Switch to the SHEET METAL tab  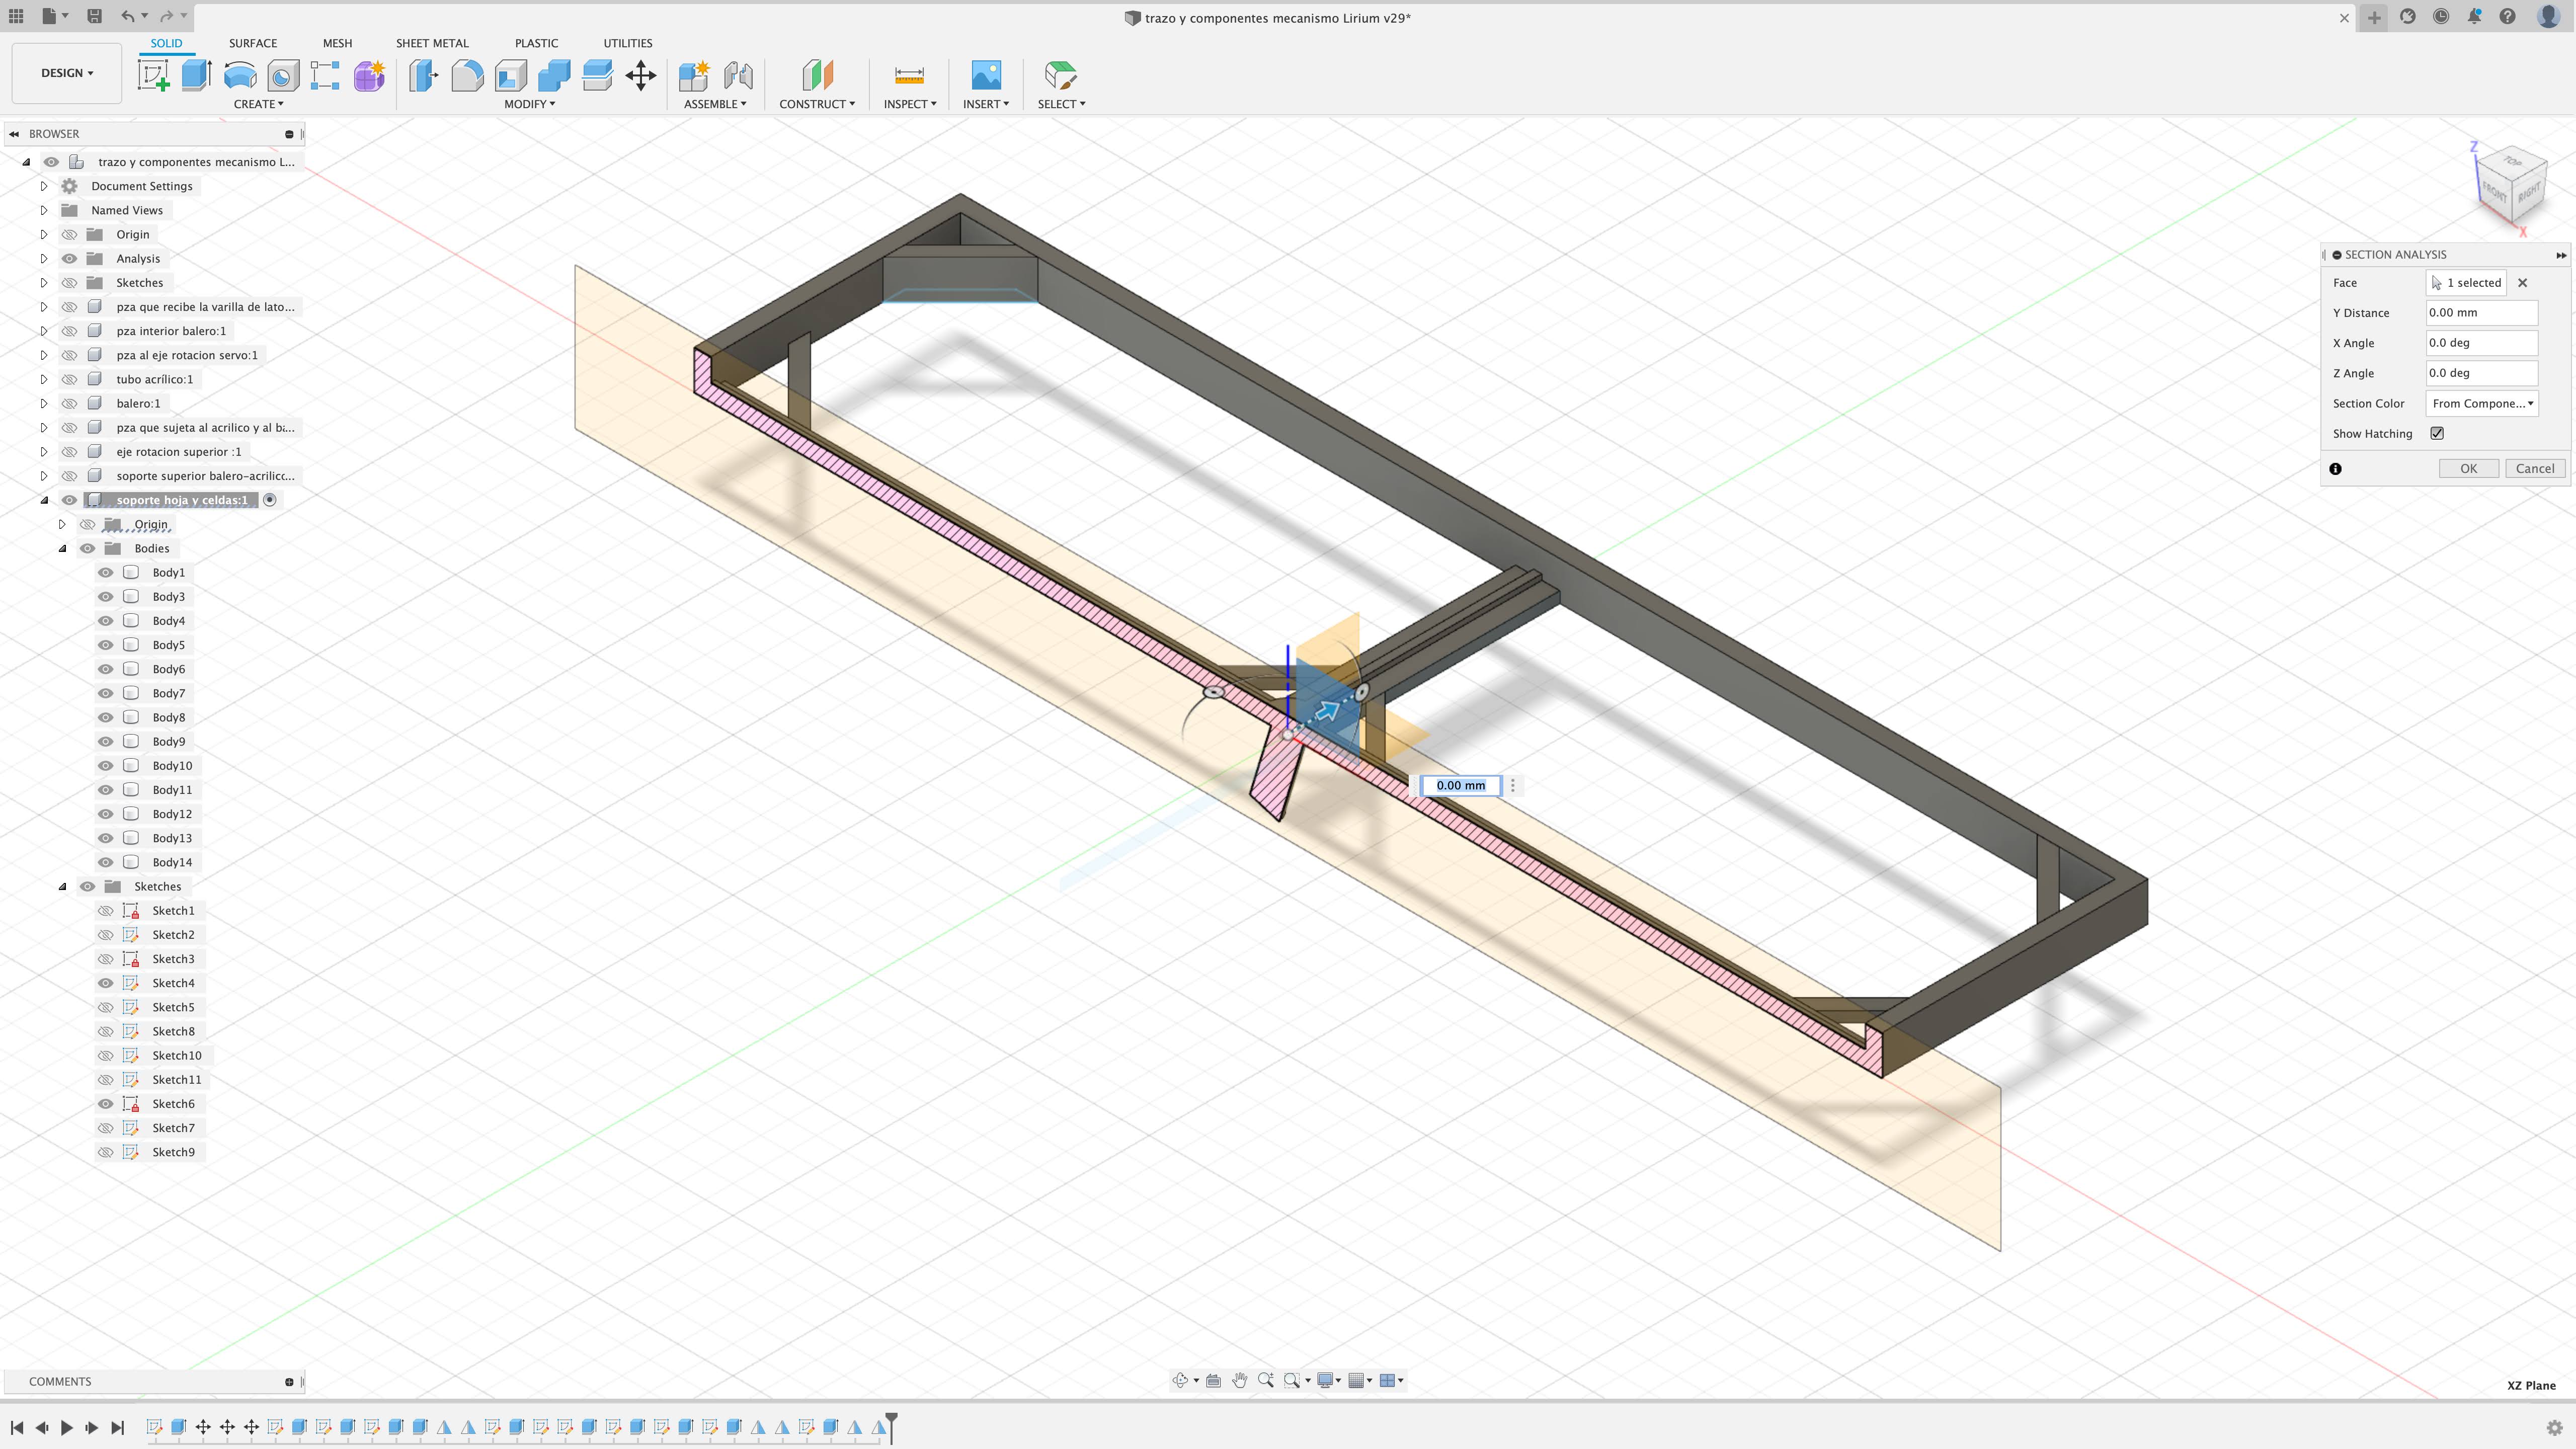click(432, 43)
